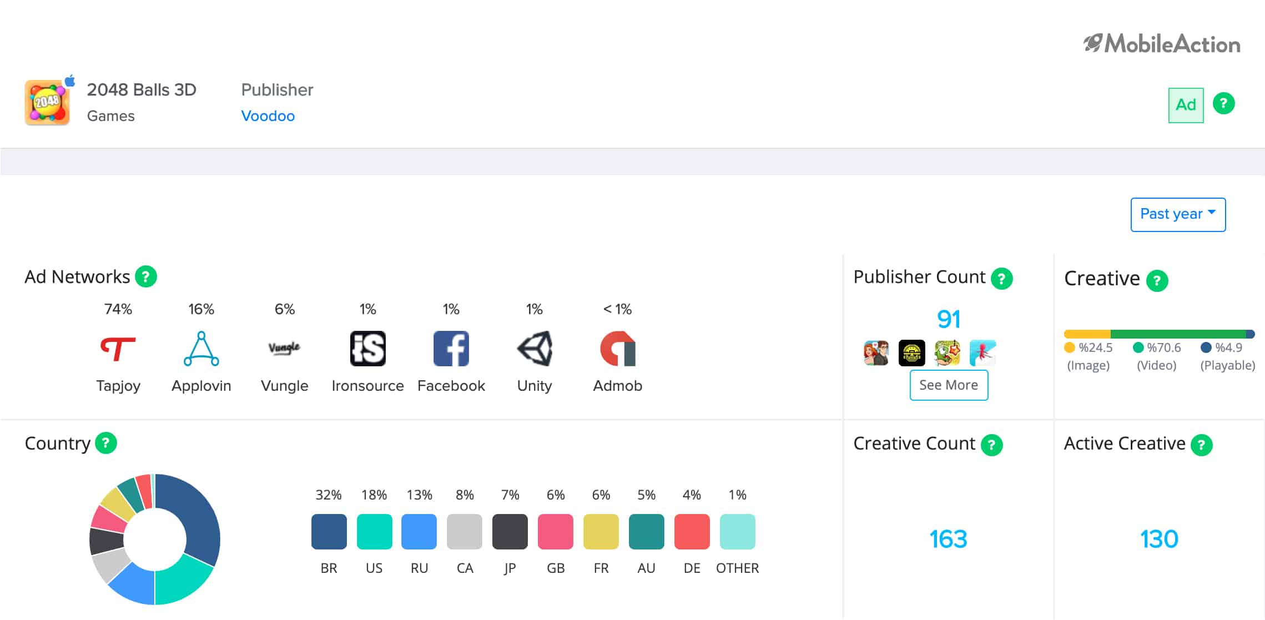Click the blue Playable legend dot
The height and width of the screenshot is (620, 1265).
pyautogui.click(x=1206, y=347)
